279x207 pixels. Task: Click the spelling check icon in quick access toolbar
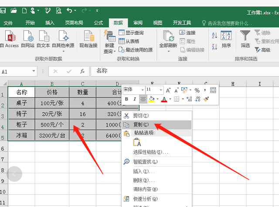(x=48, y=10)
